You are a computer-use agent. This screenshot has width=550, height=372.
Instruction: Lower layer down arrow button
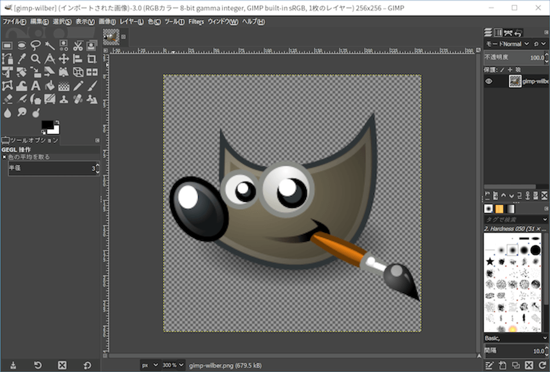(511, 195)
